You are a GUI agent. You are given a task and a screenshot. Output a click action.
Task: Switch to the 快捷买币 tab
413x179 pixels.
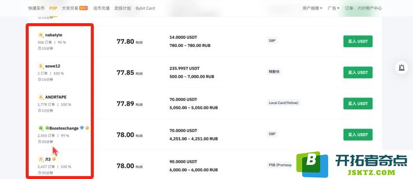(x=36, y=8)
